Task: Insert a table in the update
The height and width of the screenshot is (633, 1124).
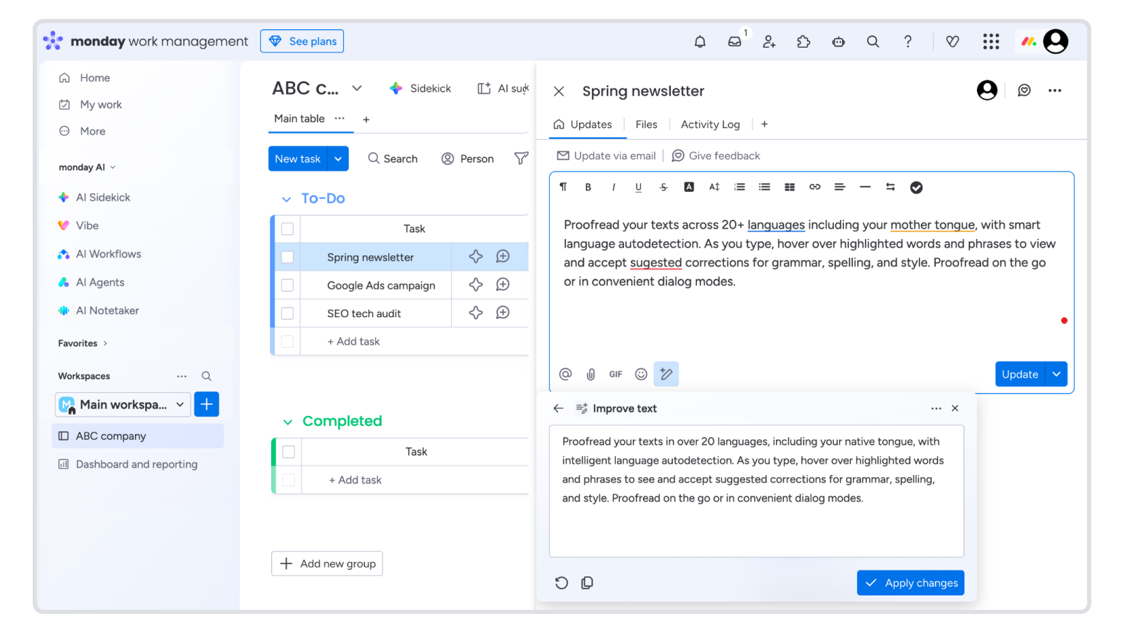Action: point(790,187)
